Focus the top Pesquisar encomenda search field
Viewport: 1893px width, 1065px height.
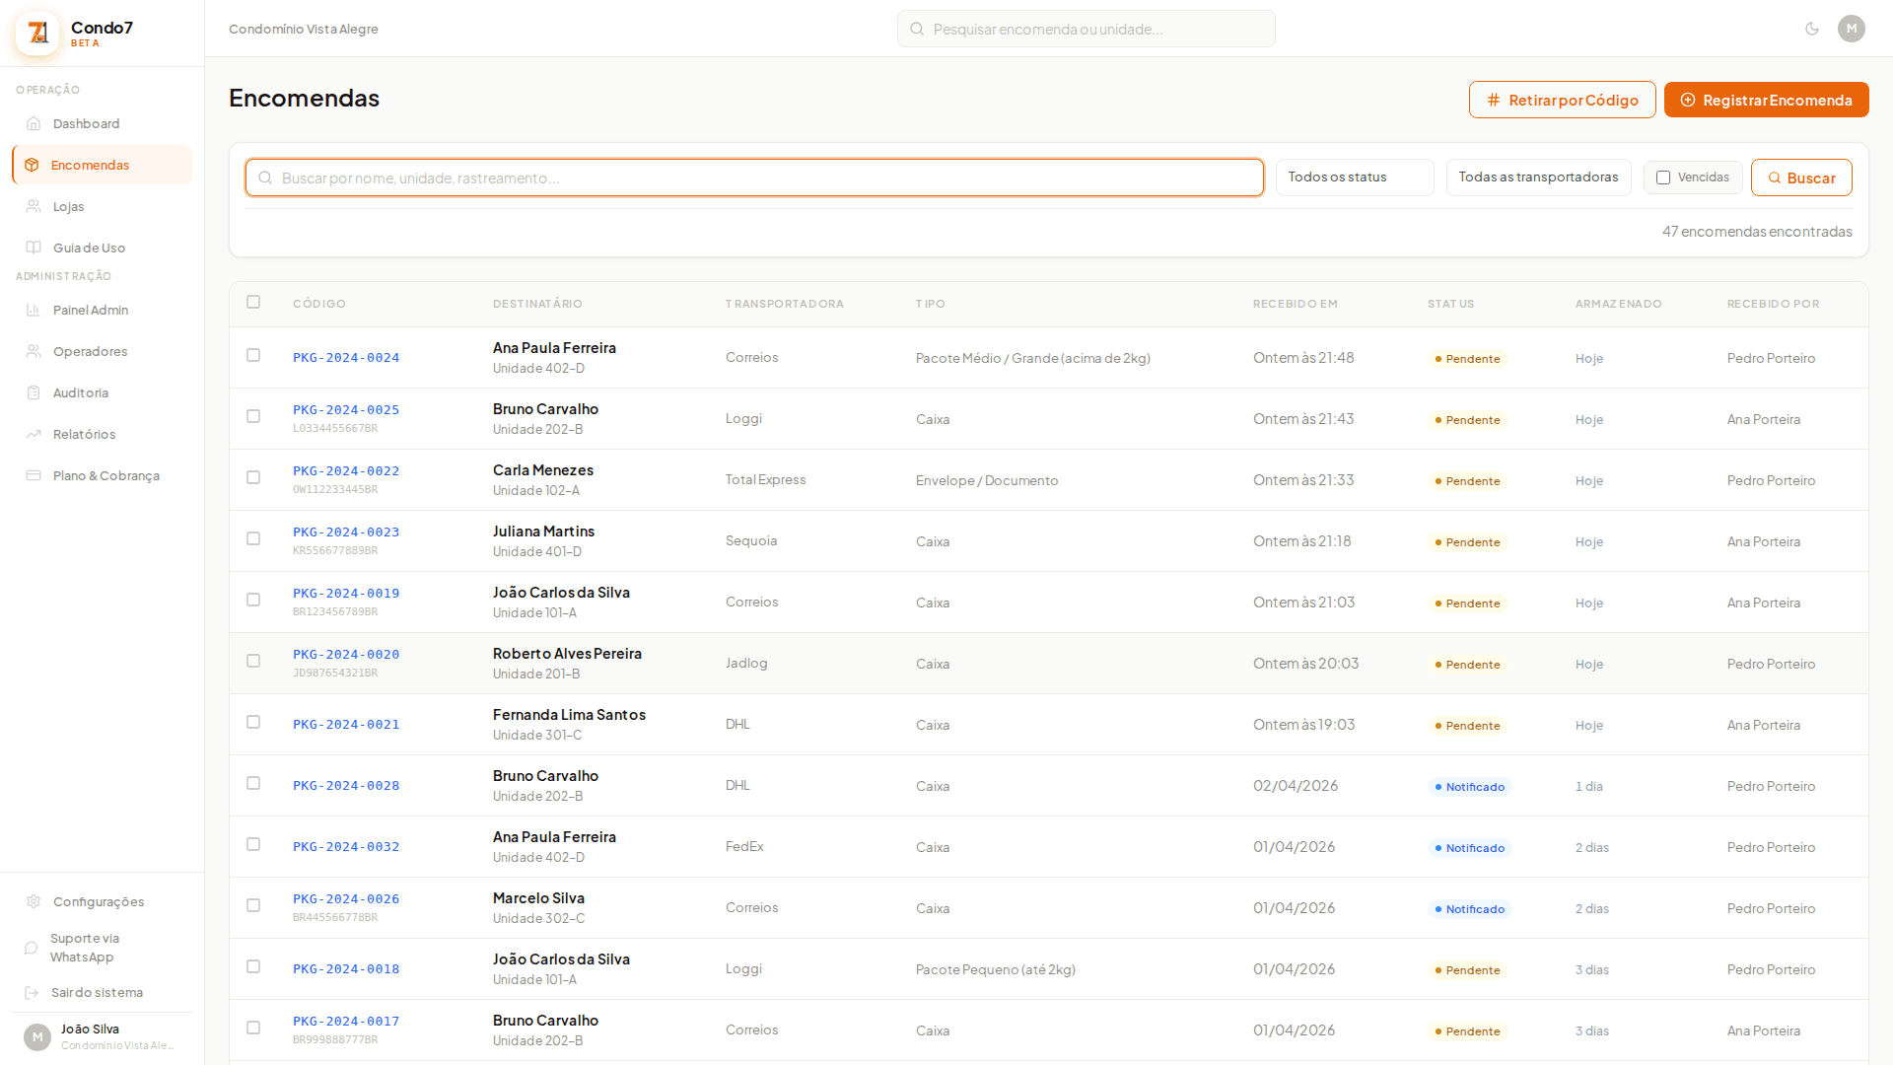point(1087,30)
